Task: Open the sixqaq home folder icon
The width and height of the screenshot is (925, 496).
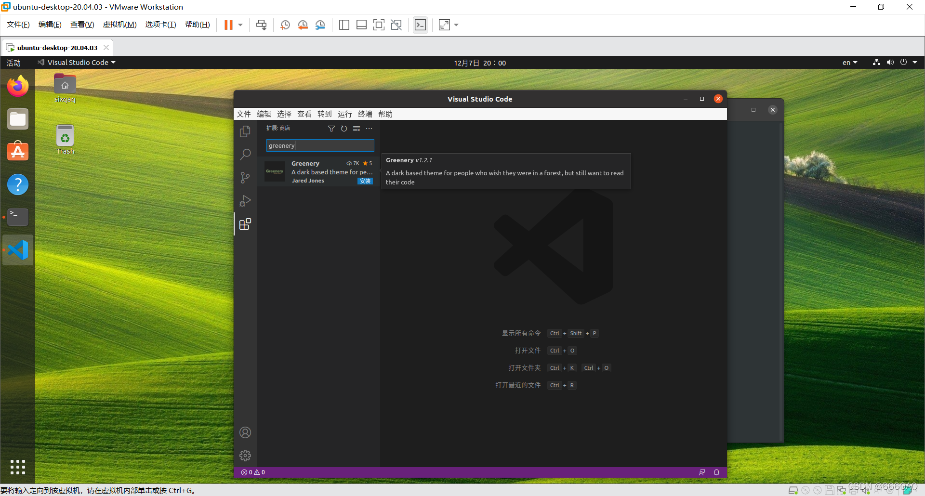Action: pyautogui.click(x=65, y=88)
